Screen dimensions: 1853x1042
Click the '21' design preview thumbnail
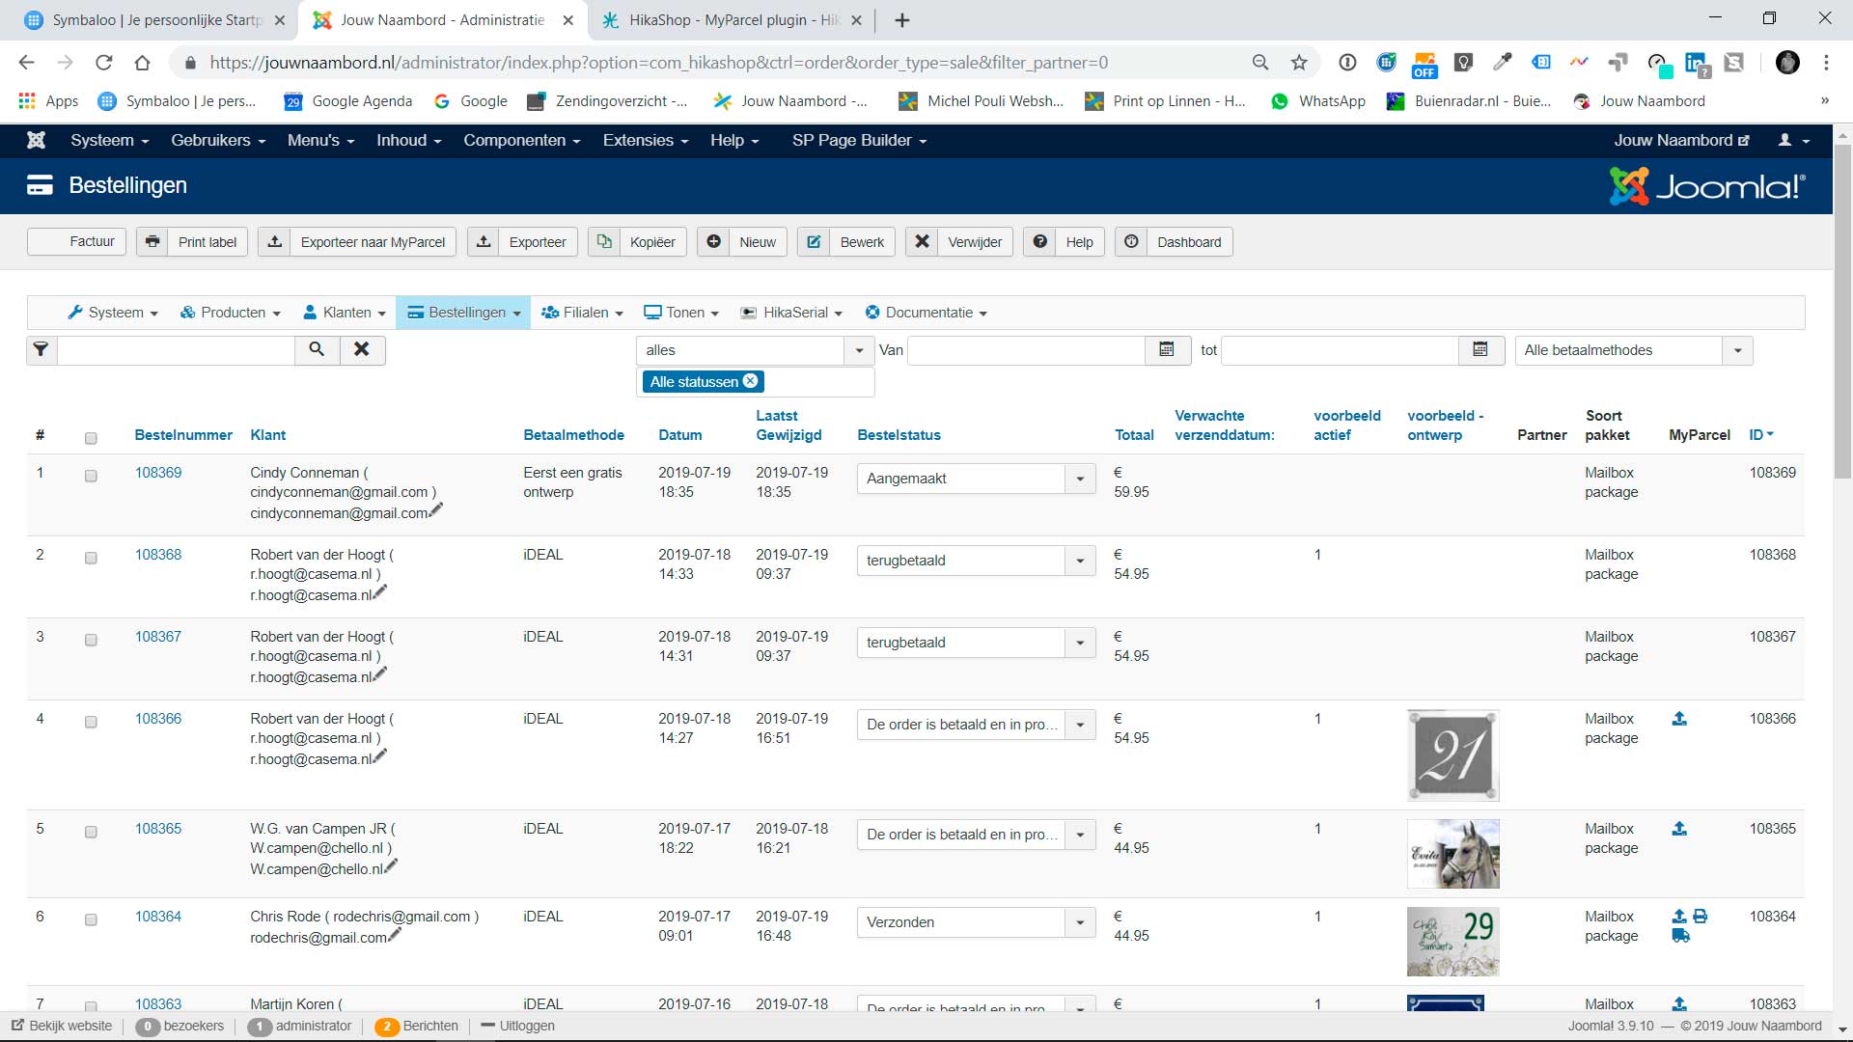1452,755
